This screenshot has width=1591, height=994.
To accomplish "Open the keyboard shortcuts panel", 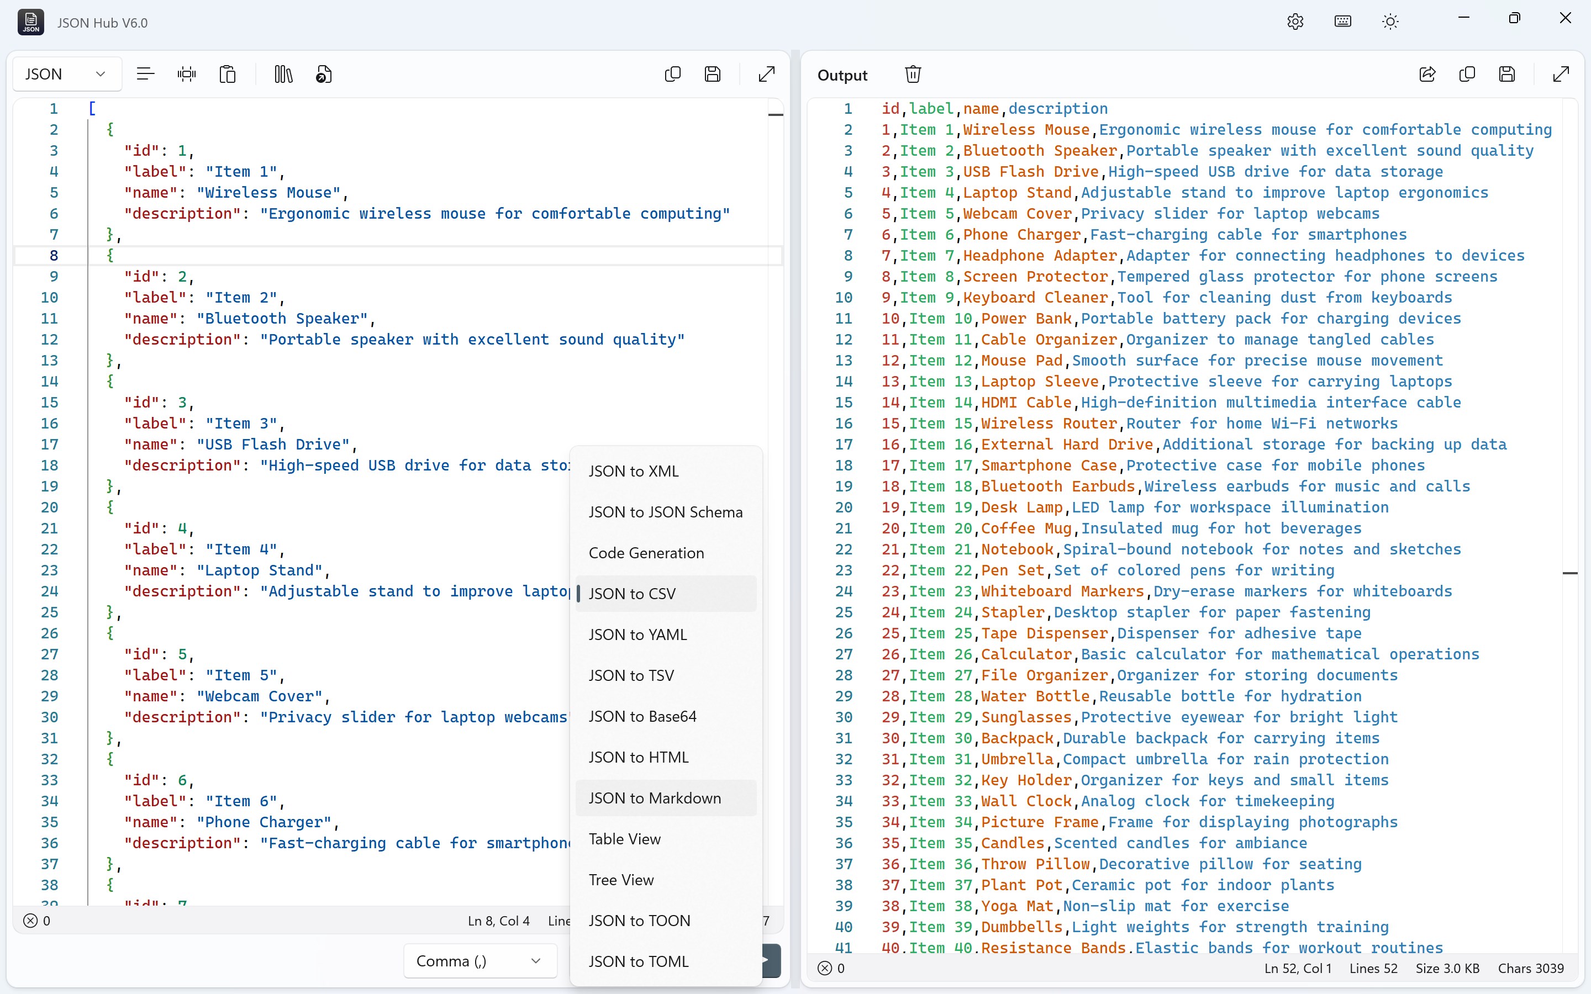I will (1342, 21).
